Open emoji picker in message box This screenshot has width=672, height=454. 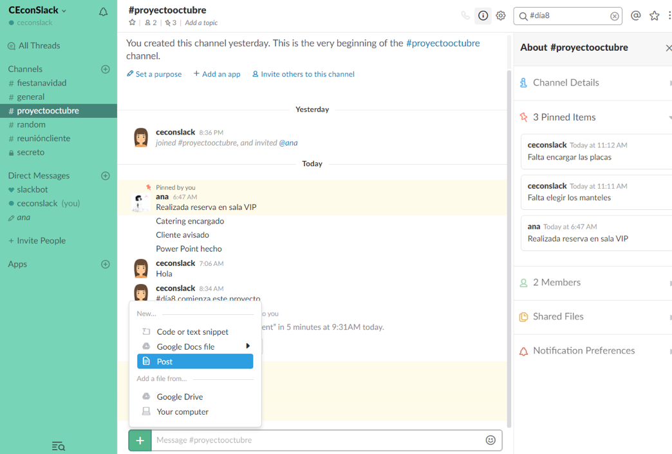tap(490, 440)
